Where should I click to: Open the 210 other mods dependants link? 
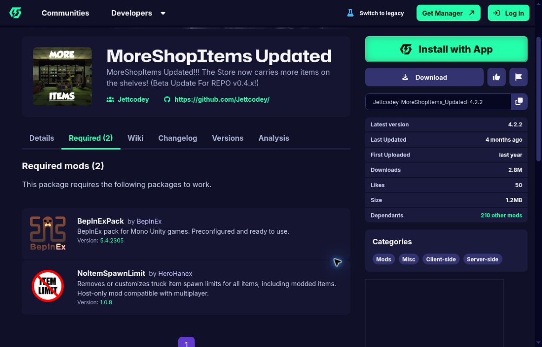coord(501,215)
